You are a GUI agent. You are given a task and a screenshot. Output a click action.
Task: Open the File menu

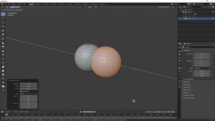pos(5,4)
